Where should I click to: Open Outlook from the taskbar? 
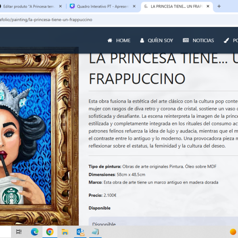pyautogui.click(x=81, y=232)
